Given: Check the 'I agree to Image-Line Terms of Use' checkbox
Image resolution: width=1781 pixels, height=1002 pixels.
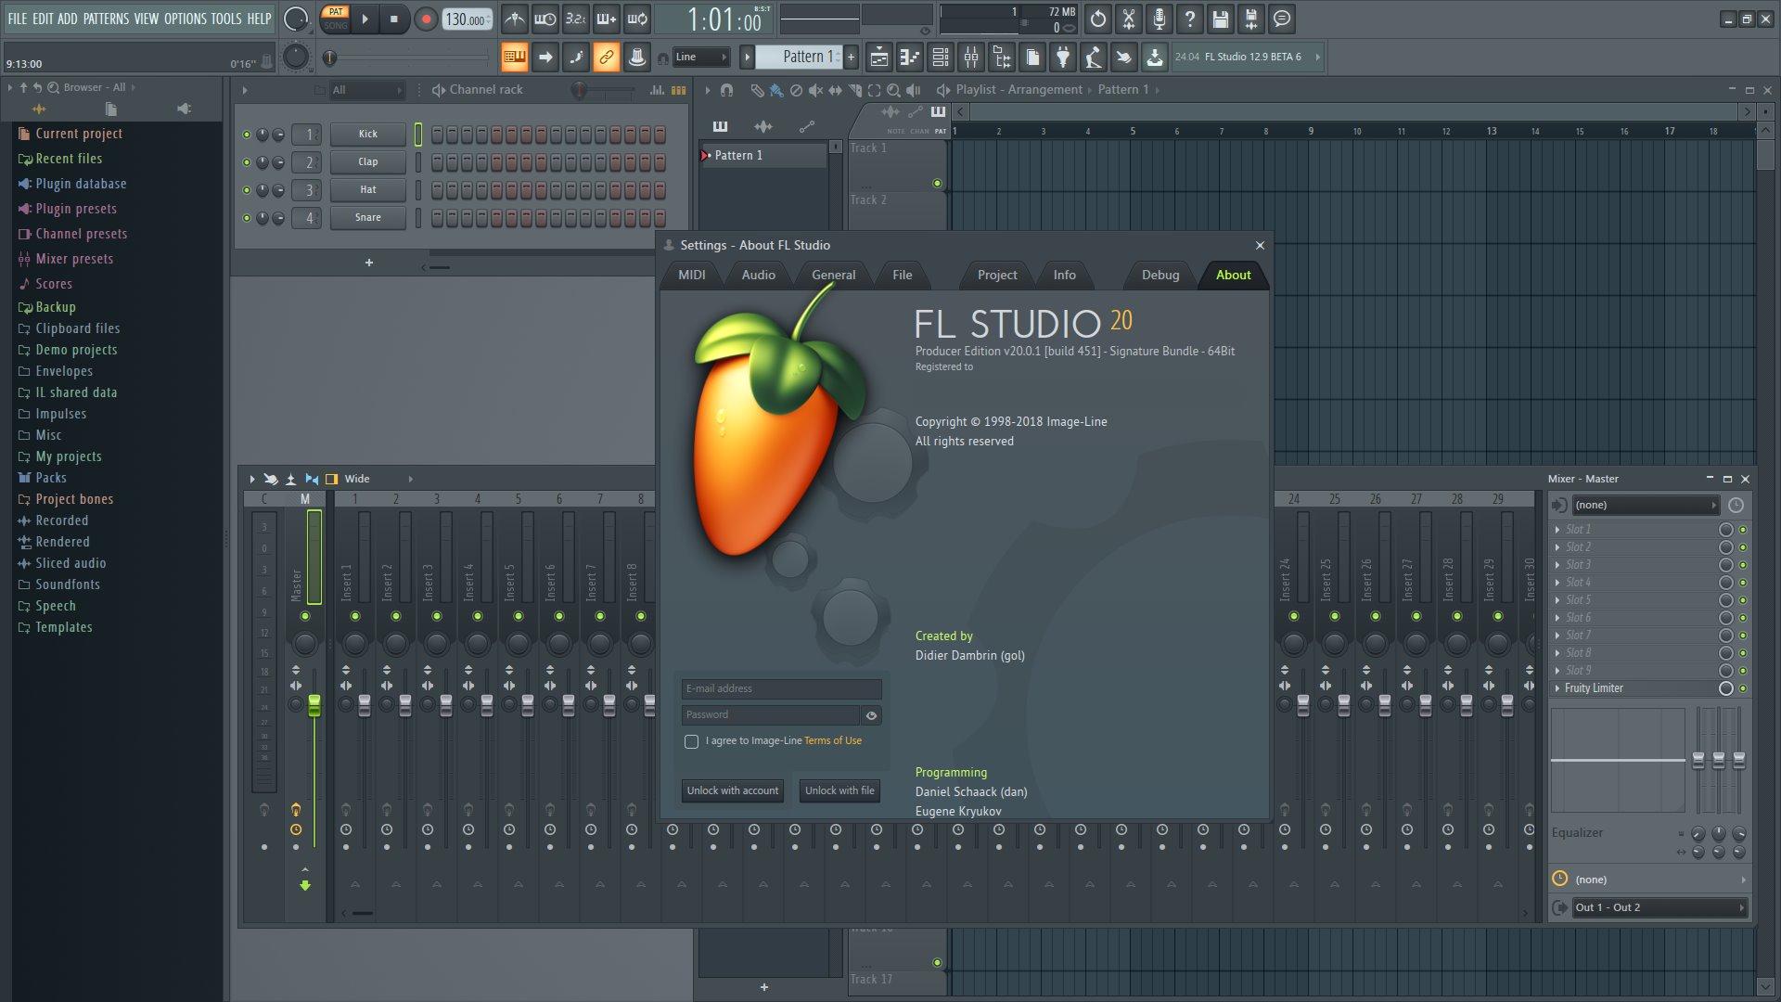Looking at the screenshot, I should [690, 740].
